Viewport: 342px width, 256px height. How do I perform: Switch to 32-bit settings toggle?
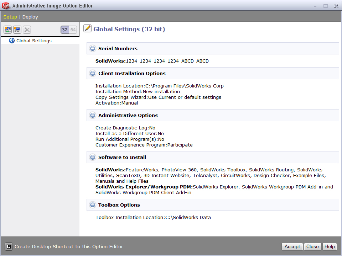[x=65, y=30]
